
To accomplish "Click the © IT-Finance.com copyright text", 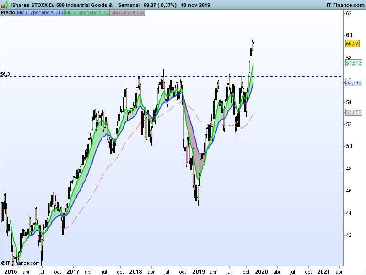I will (20, 263).
